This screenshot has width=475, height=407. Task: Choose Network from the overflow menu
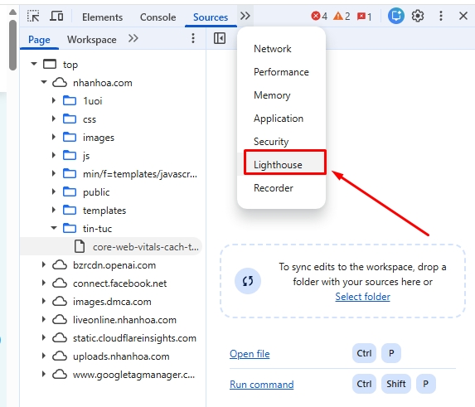click(281, 49)
